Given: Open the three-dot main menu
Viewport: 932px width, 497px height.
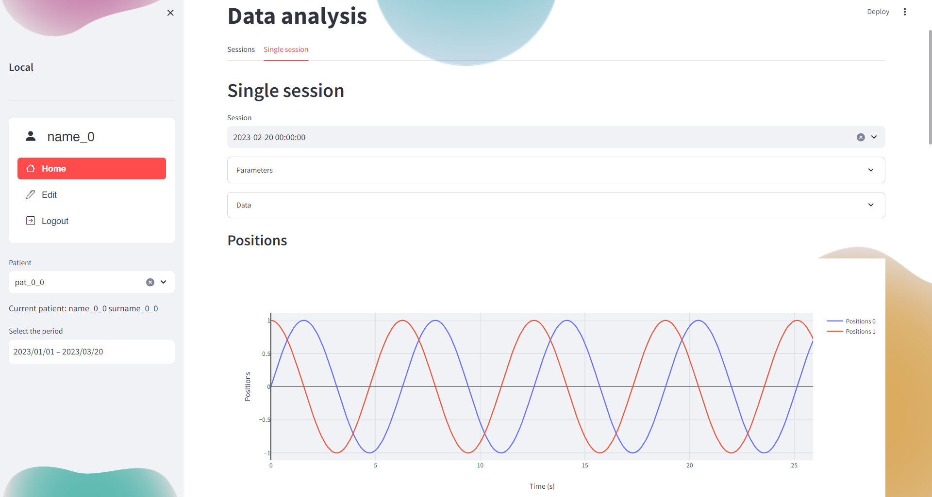Looking at the screenshot, I should click(905, 12).
